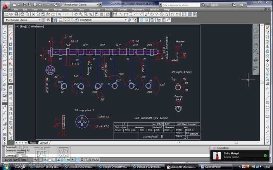Click the Autodesk Exchange X icon
273x170 pixels.
pyautogui.click(x=234, y=5)
